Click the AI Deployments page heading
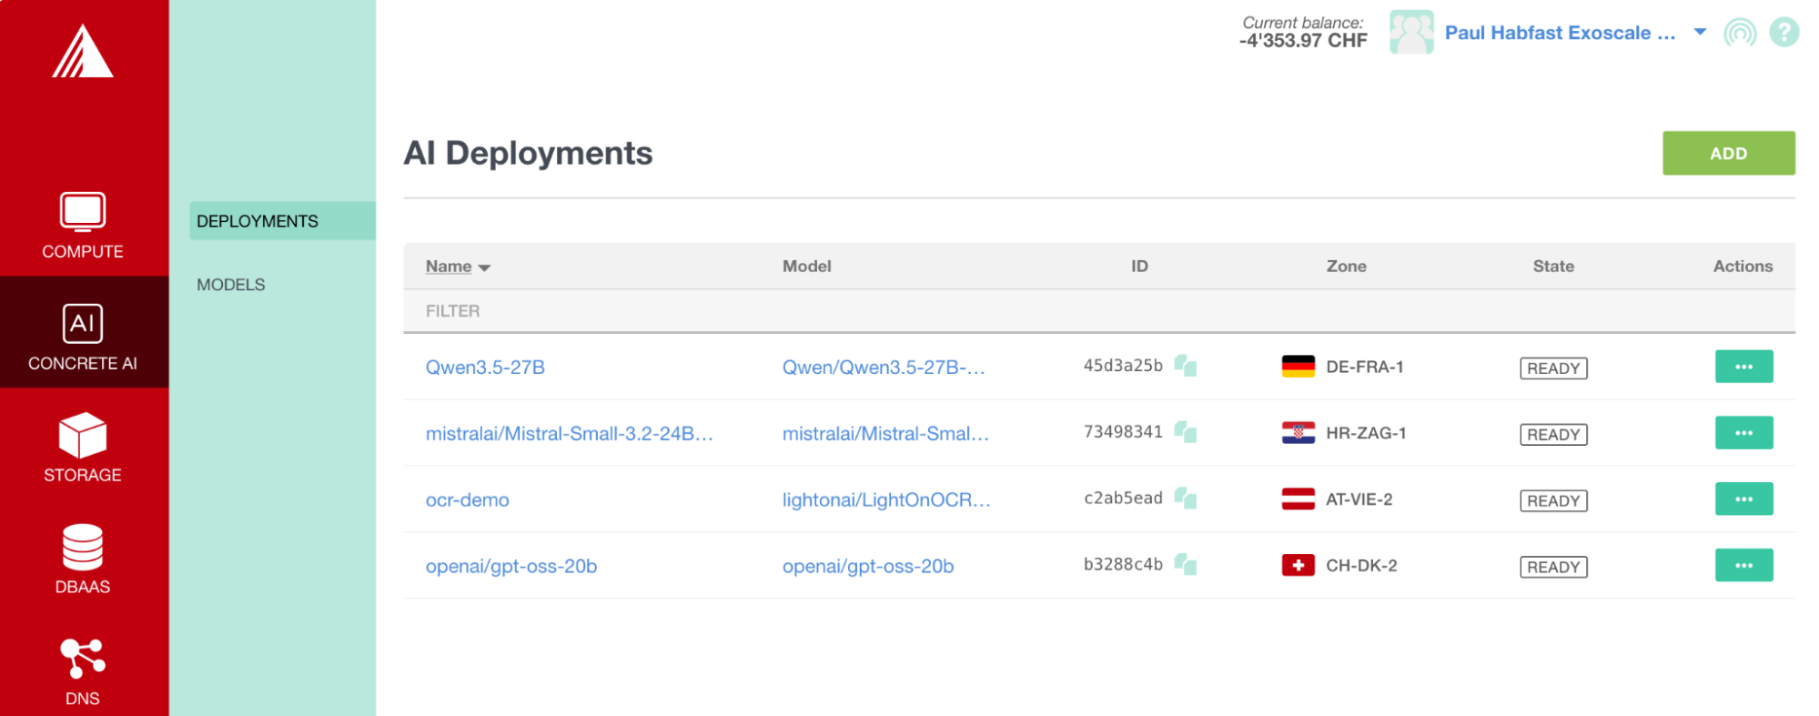The image size is (1819, 716). click(x=528, y=153)
